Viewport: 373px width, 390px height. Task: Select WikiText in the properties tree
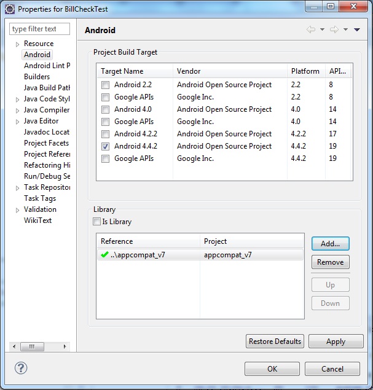pyautogui.click(x=37, y=220)
